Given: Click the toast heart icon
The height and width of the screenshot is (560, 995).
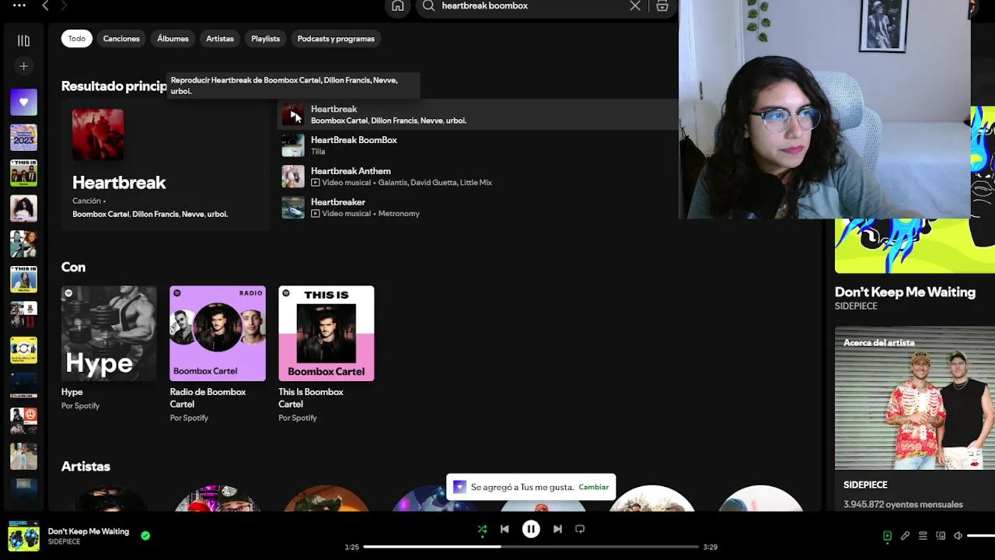Looking at the screenshot, I should [x=459, y=487].
